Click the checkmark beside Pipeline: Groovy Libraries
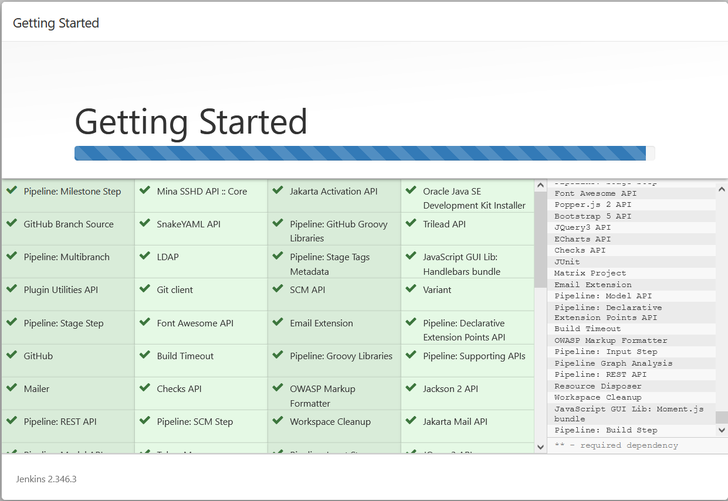This screenshot has height=501, width=728. 278,355
